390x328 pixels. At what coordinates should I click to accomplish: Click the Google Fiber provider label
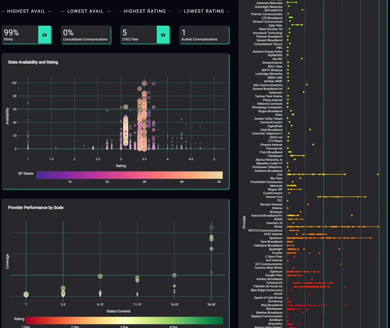274,275
